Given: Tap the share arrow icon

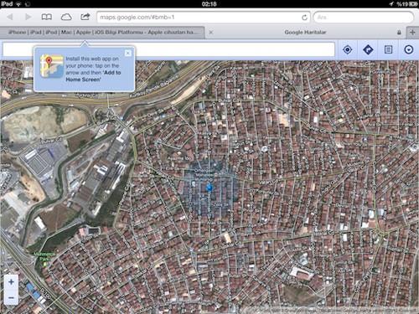Looking at the screenshot, I should pos(85,17).
